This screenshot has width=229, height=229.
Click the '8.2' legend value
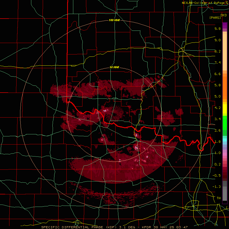[x=218, y=51]
